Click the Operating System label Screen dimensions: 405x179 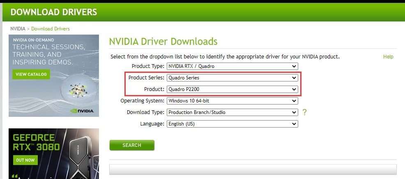(142, 101)
